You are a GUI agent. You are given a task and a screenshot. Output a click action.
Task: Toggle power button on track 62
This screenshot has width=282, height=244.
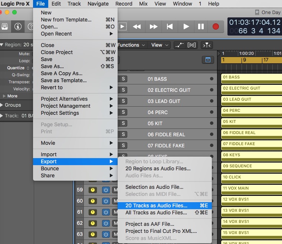[x=106, y=223]
